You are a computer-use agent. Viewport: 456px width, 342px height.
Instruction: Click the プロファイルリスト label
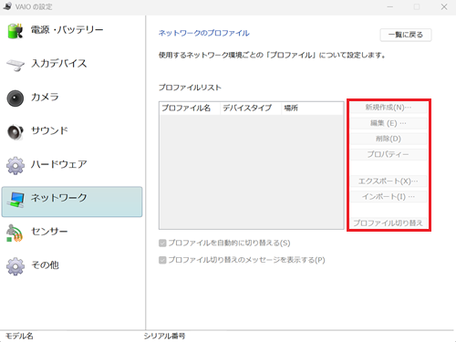[190, 88]
